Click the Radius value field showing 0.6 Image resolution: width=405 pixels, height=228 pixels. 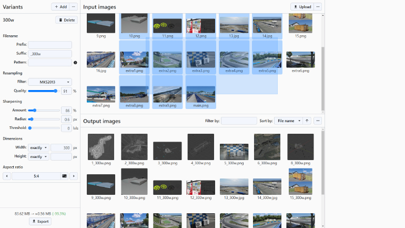[66, 119]
